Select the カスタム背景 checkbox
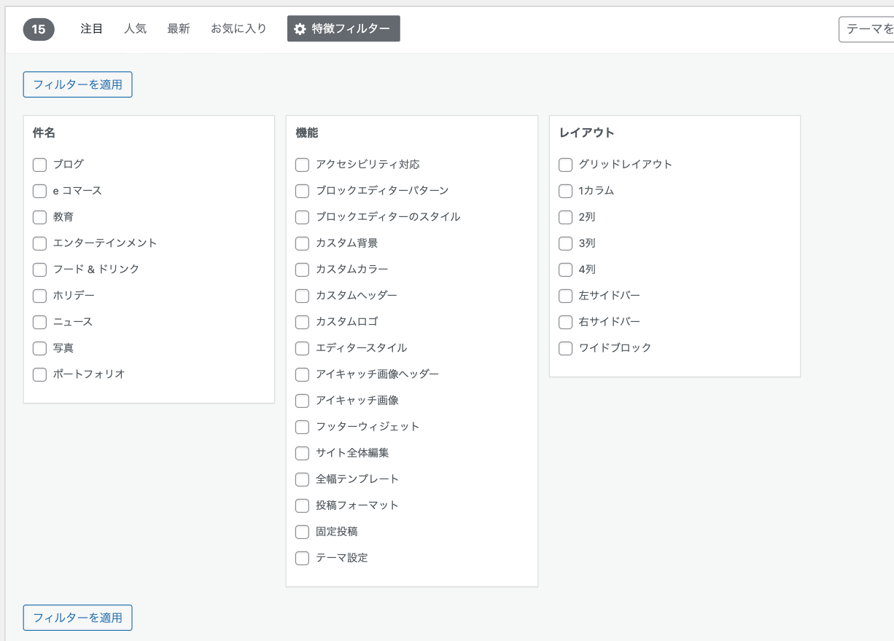The image size is (894, 641). pyautogui.click(x=302, y=243)
